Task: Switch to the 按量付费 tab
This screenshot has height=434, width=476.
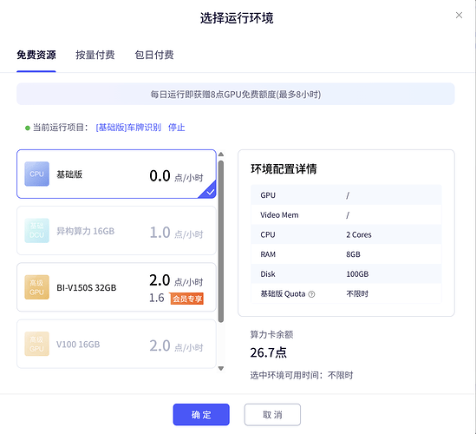Action: [95, 55]
